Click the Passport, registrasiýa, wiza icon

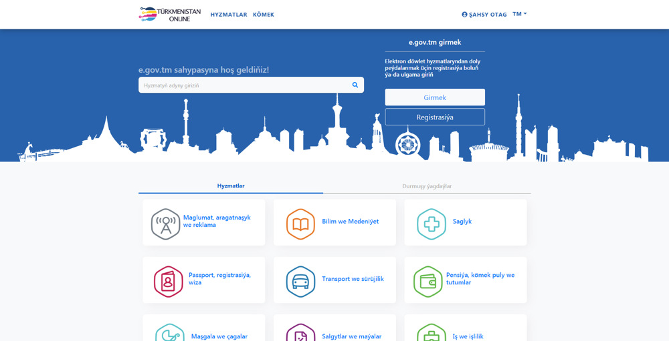coord(168,282)
